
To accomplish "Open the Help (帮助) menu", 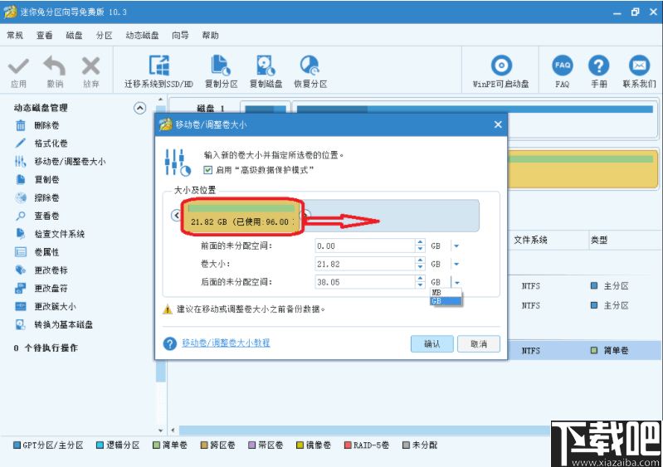I will tap(210, 36).
